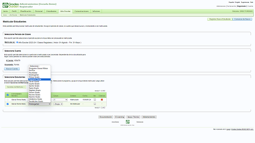Click the Grades Garden logo in the header
The width and height of the screenshot is (255, 143).
pos(11,5)
